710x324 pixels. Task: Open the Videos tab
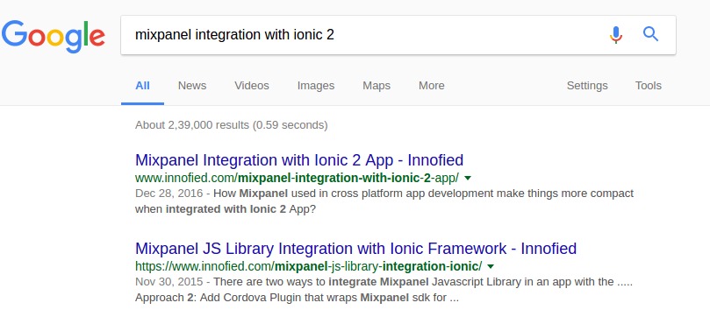point(252,86)
